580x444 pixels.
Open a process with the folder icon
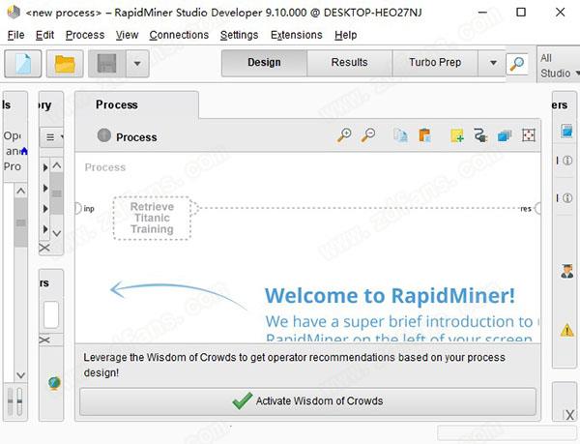65,64
